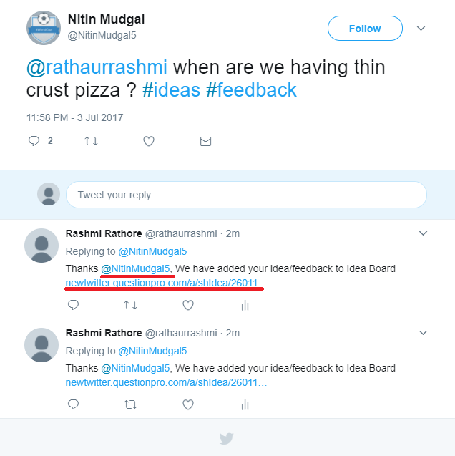Expand options menu for first reply

423,233
